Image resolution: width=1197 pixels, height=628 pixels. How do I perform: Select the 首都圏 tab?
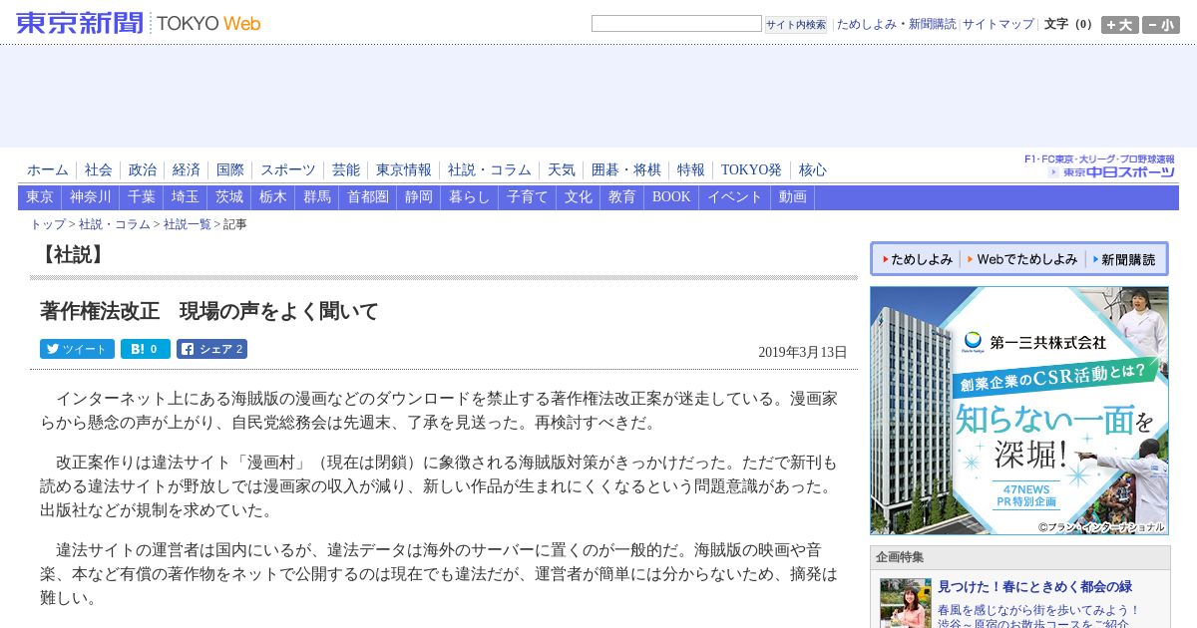click(368, 197)
